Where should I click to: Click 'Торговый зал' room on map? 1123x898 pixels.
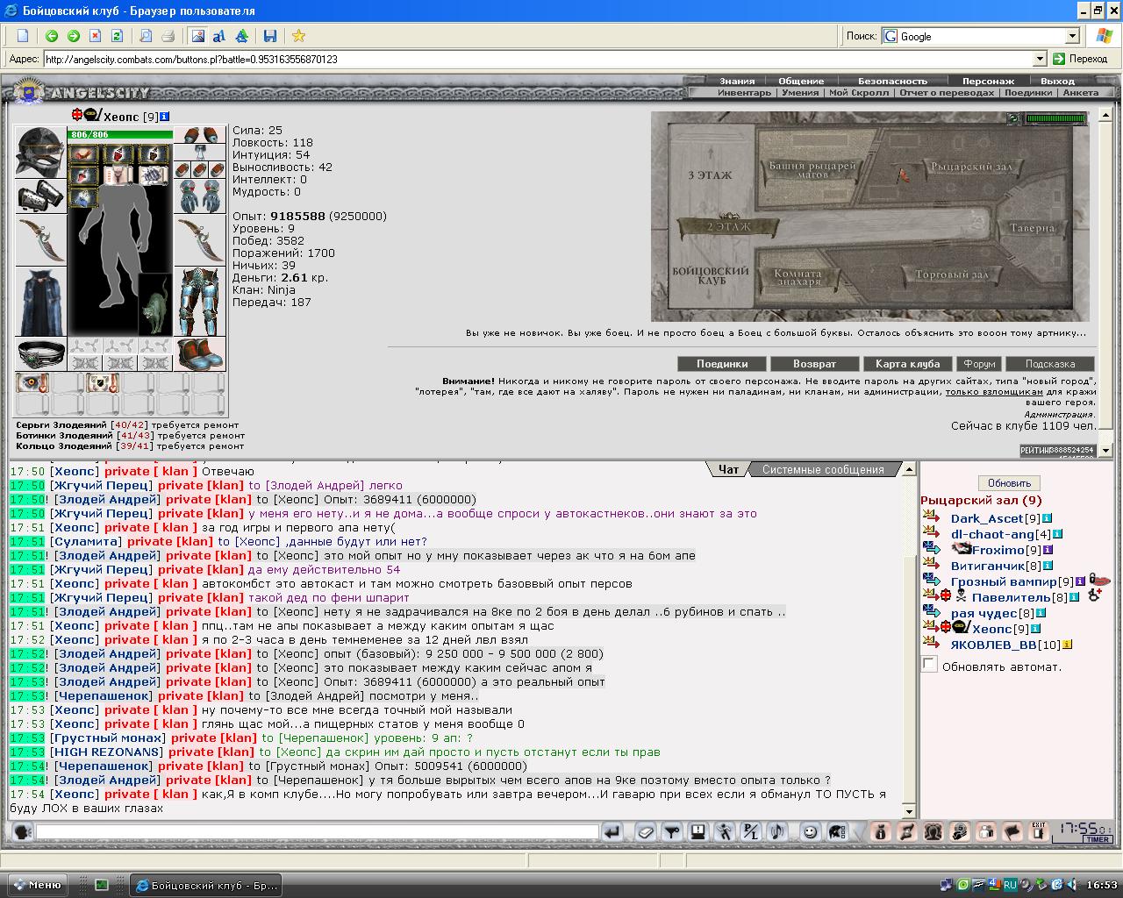tap(952, 274)
